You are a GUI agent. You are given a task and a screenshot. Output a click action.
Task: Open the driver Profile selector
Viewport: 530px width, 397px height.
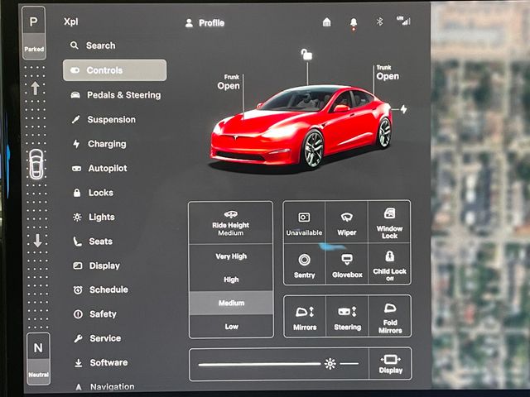point(205,23)
